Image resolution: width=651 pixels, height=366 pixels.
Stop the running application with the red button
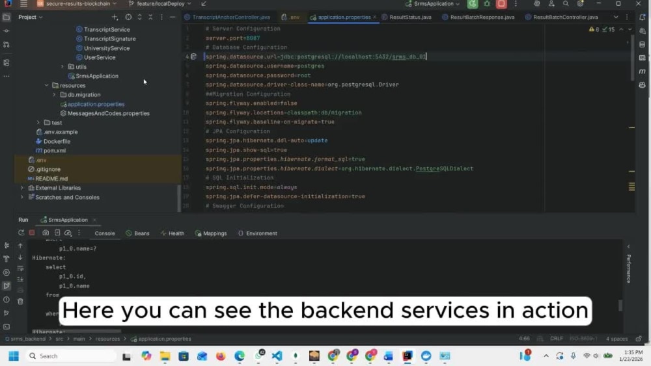click(x=501, y=4)
